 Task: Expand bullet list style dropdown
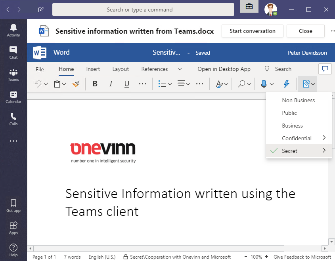point(170,84)
